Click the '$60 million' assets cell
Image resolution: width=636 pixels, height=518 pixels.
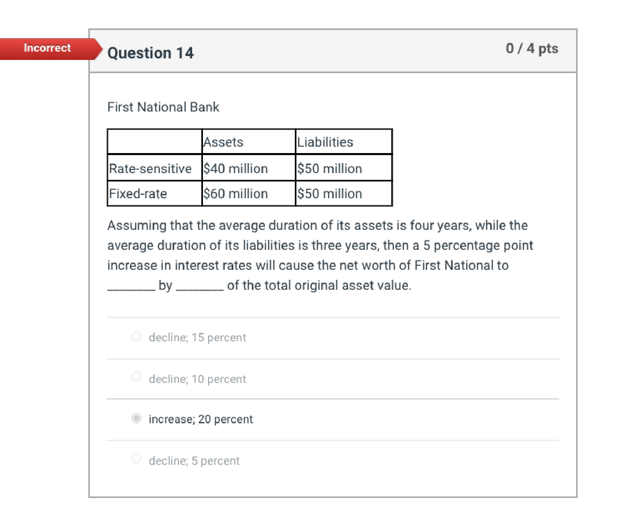click(x=235, y=194)
